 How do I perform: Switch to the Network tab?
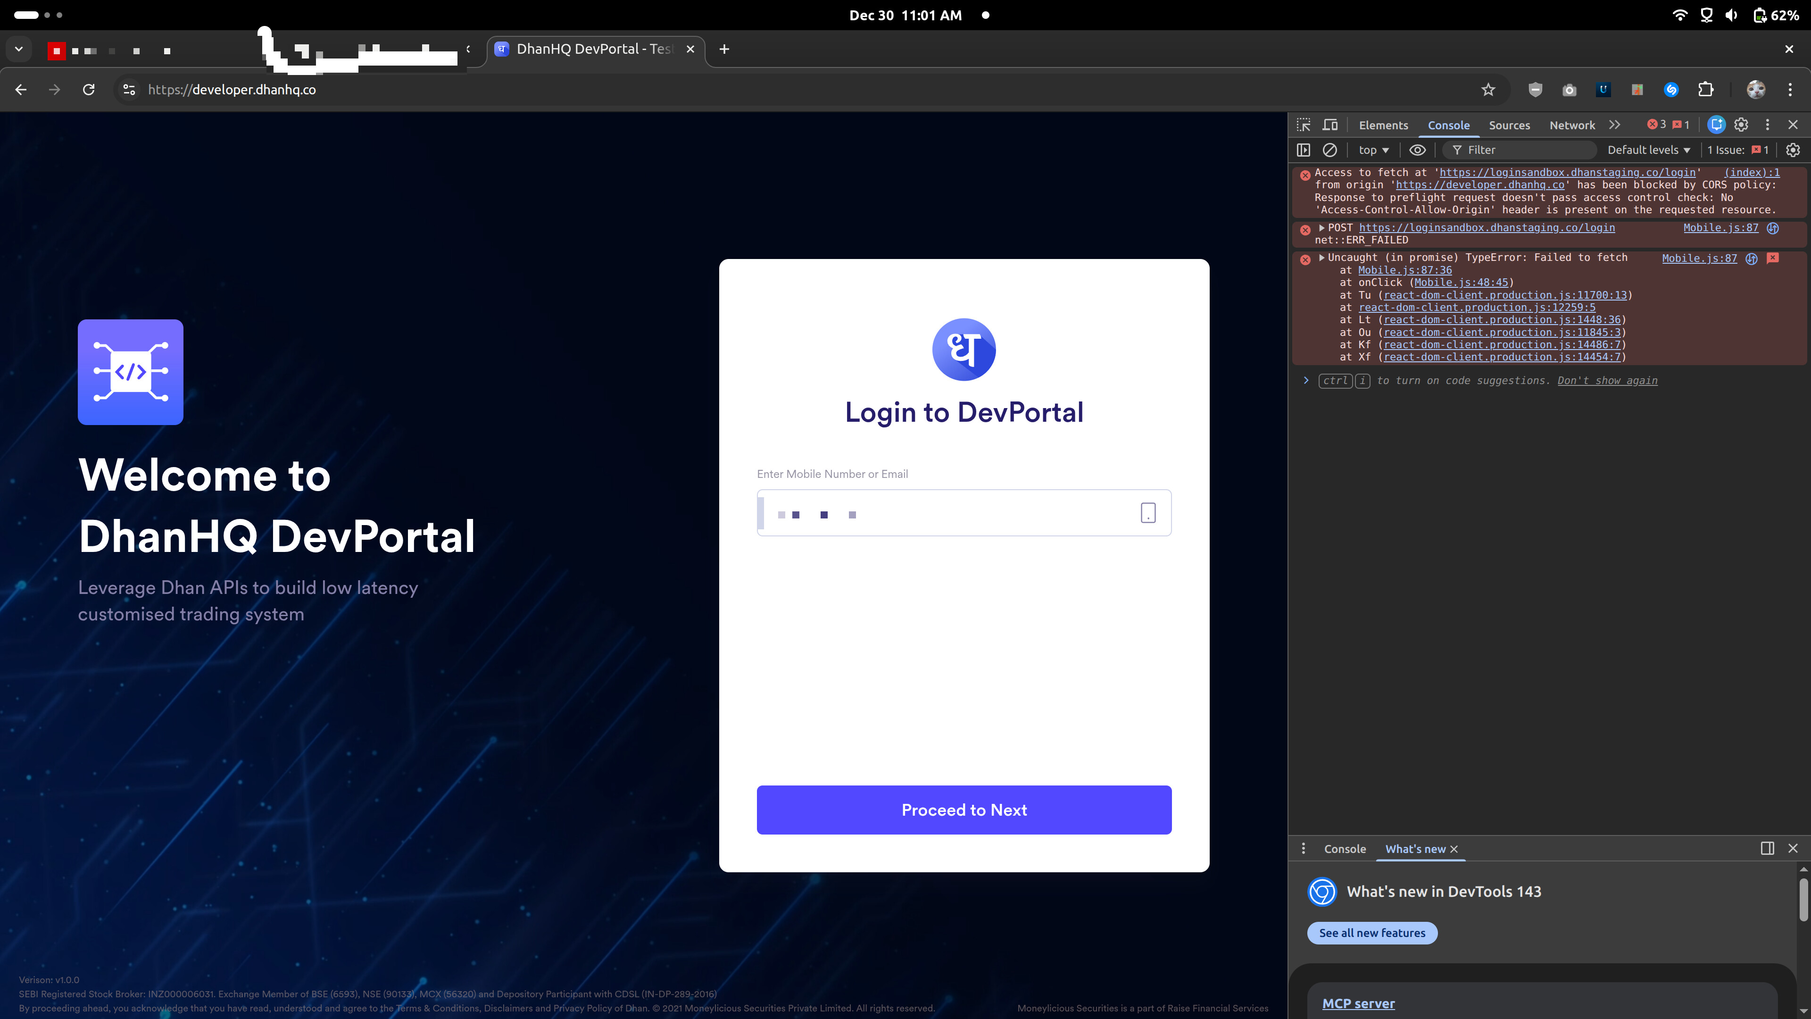click(x=1572, y=125)
